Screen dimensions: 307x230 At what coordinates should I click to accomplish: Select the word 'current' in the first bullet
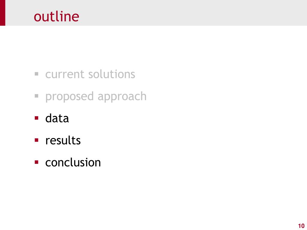65,74
